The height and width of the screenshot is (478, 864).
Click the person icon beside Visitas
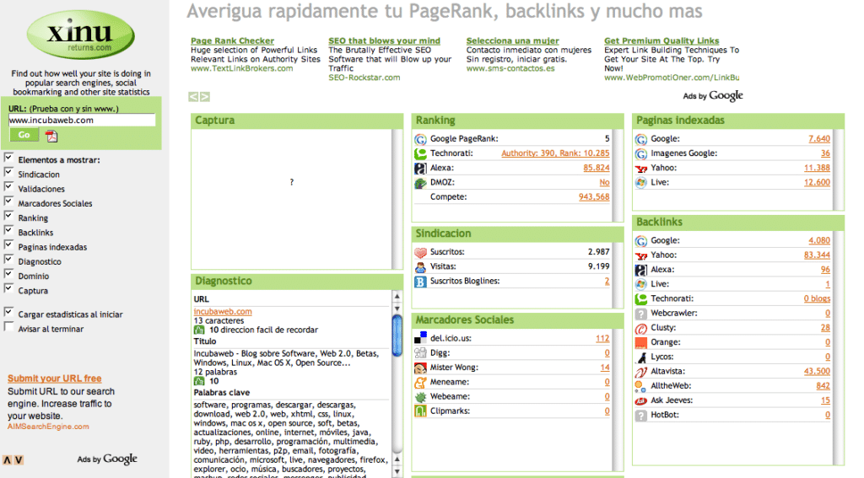(420, 267)
